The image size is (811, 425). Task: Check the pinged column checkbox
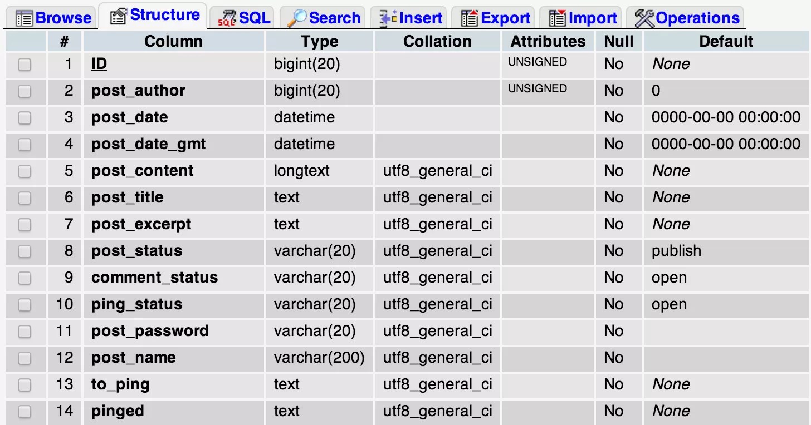[25, 412]
